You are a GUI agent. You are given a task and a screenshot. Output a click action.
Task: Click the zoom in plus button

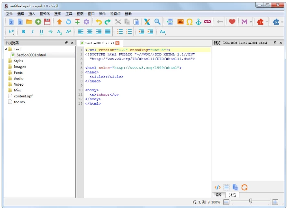275,202
